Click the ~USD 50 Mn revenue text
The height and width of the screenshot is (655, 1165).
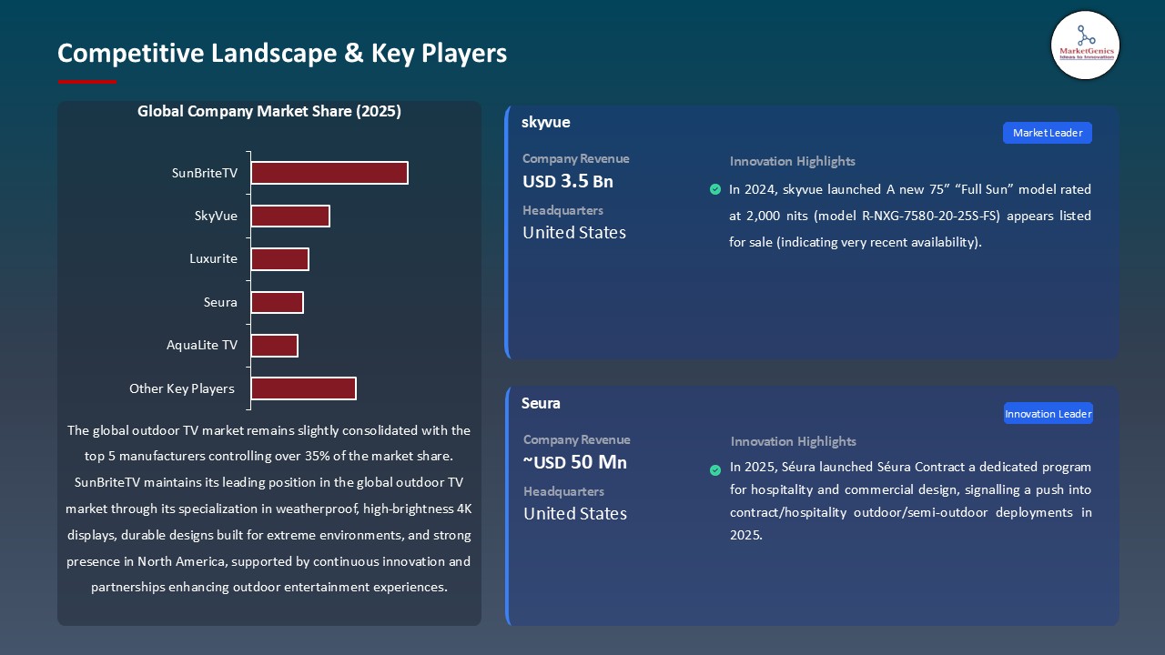(x=574, y=462)
